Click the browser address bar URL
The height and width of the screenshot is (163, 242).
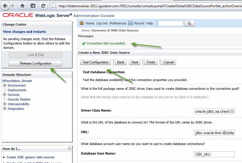150,6
